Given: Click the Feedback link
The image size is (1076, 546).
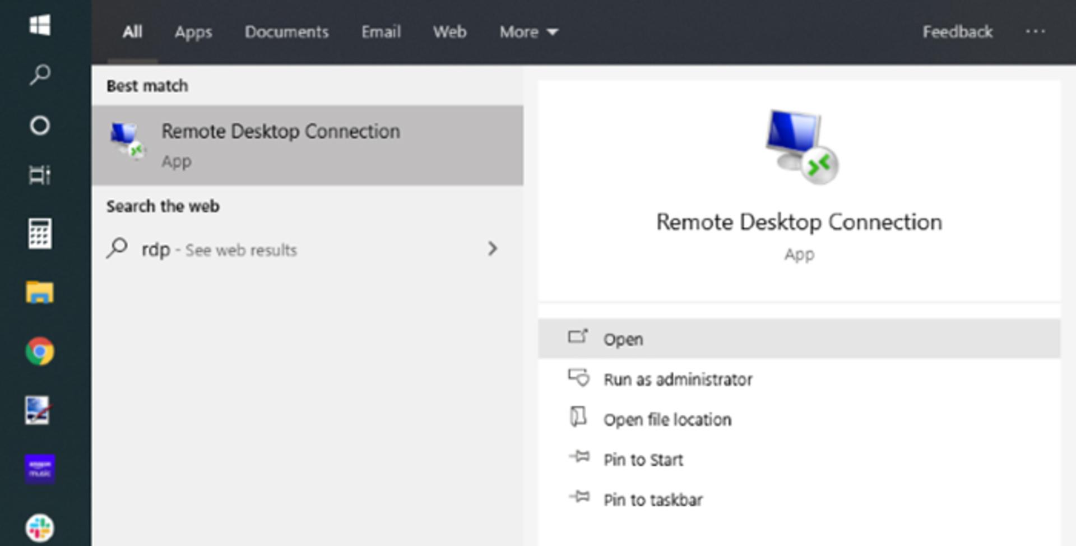Looking at the screenshot, I should pos(958,32).
